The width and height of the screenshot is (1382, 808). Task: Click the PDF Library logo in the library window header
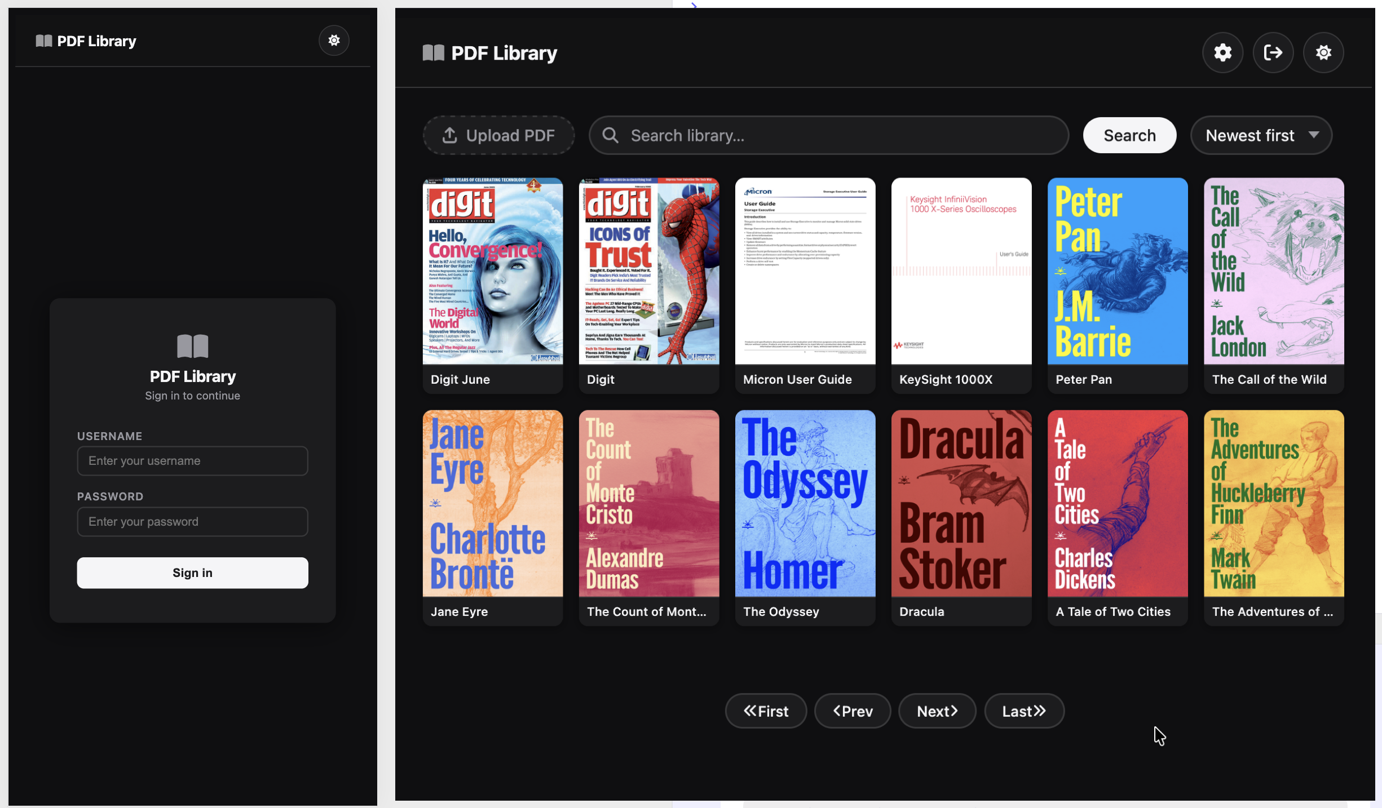pos(489,53)
